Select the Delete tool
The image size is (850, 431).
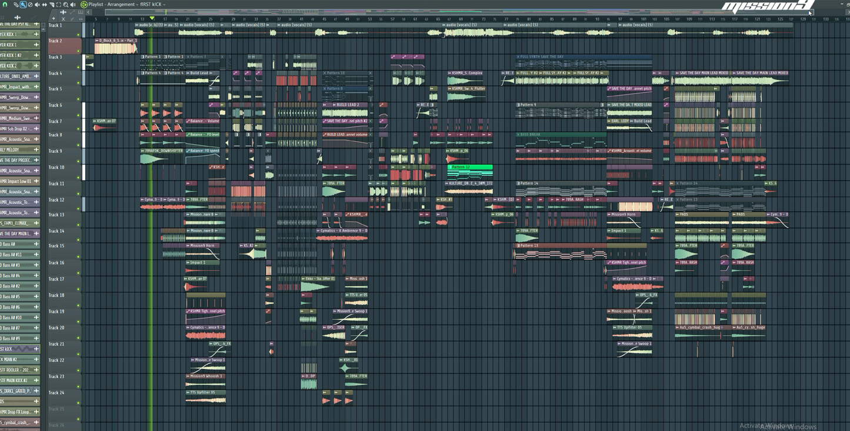[x=30, y=4]
